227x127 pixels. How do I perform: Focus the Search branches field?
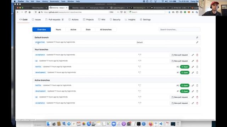point(179,30)
